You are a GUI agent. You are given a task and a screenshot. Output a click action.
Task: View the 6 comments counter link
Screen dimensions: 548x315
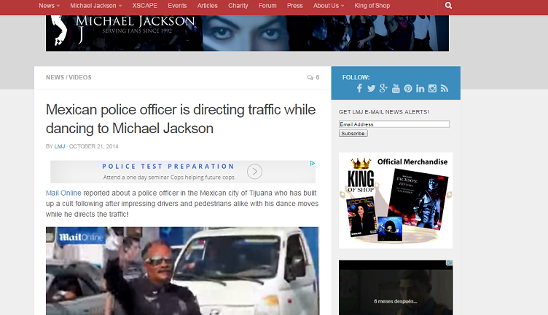pyautogui.click(x=313, y=77)
